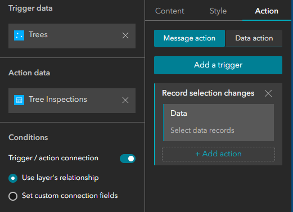Click the + Add action button
Screen dimensions: 293x212
click(x=218, y=154)
